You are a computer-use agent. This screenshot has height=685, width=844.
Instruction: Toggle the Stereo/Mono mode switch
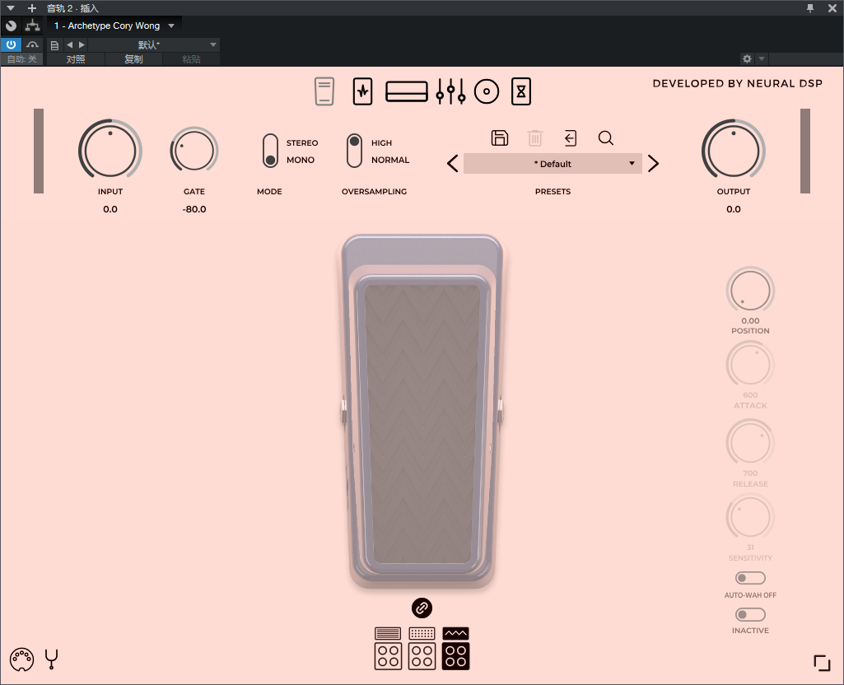coord(270,151)
